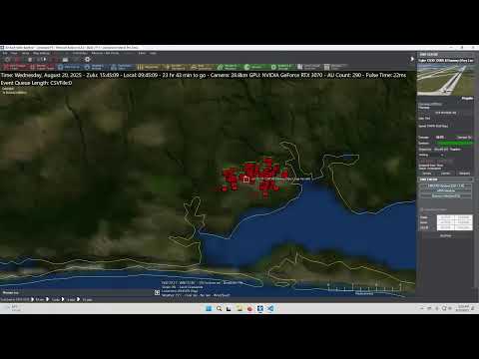Open the Map Settings menu
The height and width of the screenshot is (359, 479).
click(41, 53)
